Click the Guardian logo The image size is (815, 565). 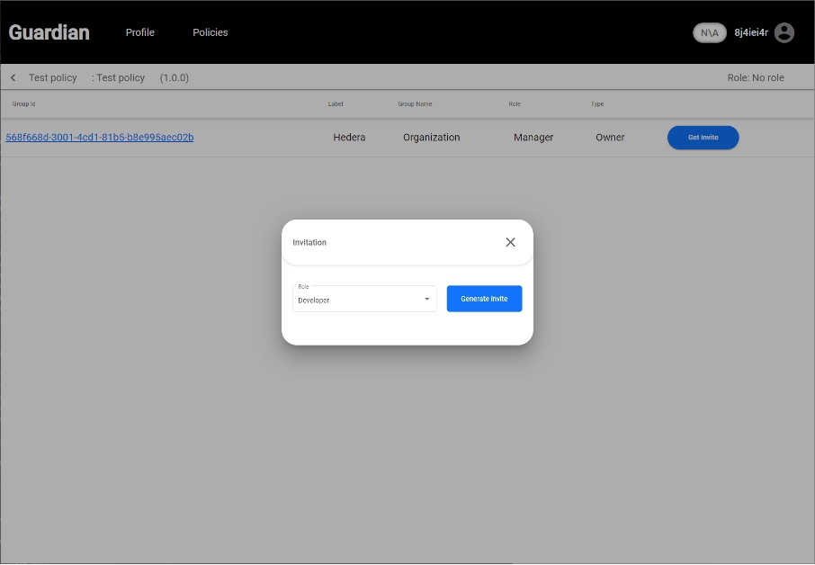click(x=49, y=32)
